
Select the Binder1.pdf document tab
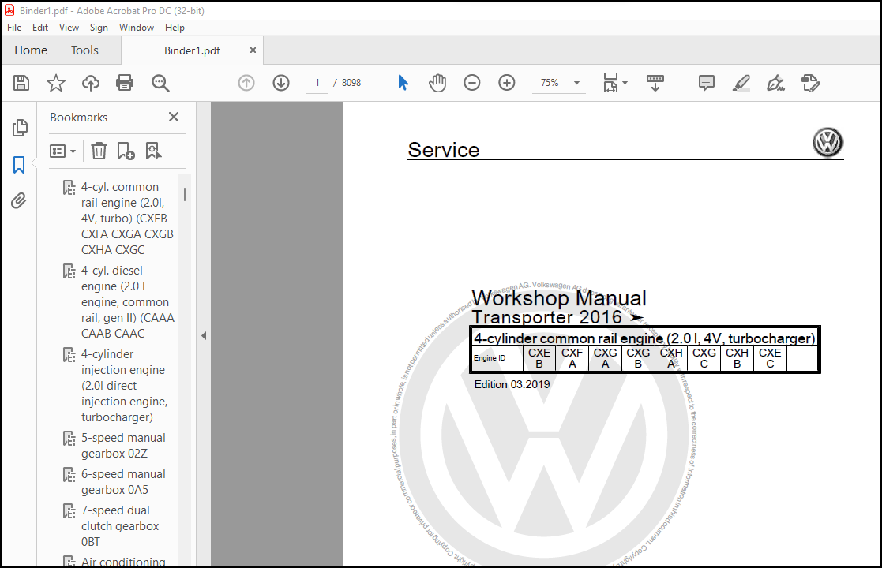coord(192,50)
